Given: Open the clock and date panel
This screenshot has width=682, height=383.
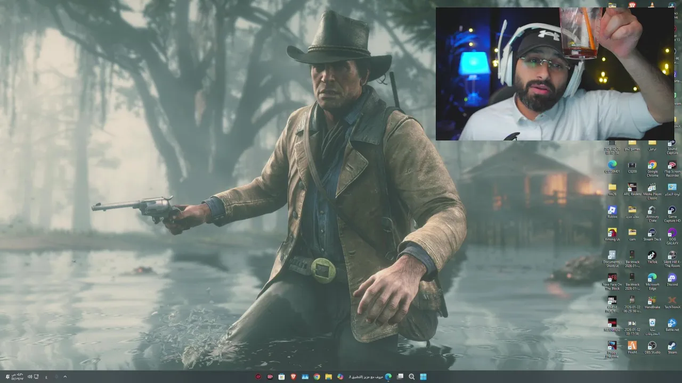Looking at the screenshot, I should point(18,377).
